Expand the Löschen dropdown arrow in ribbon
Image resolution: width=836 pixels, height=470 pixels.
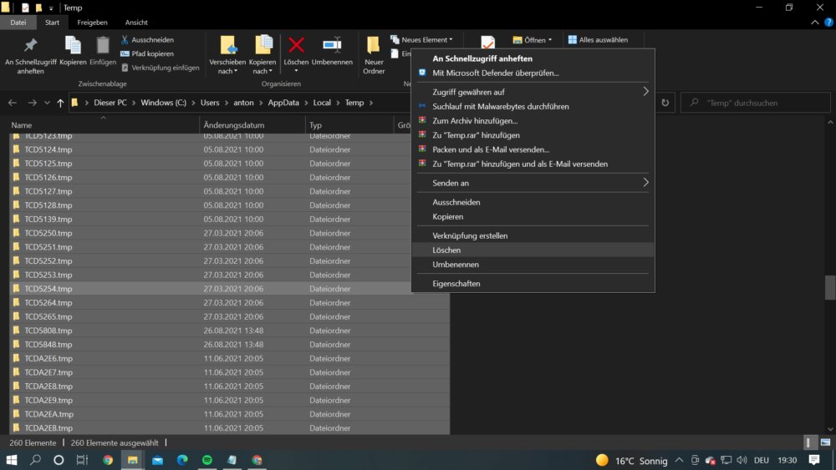pyautogui.click(x=296, y=71)
